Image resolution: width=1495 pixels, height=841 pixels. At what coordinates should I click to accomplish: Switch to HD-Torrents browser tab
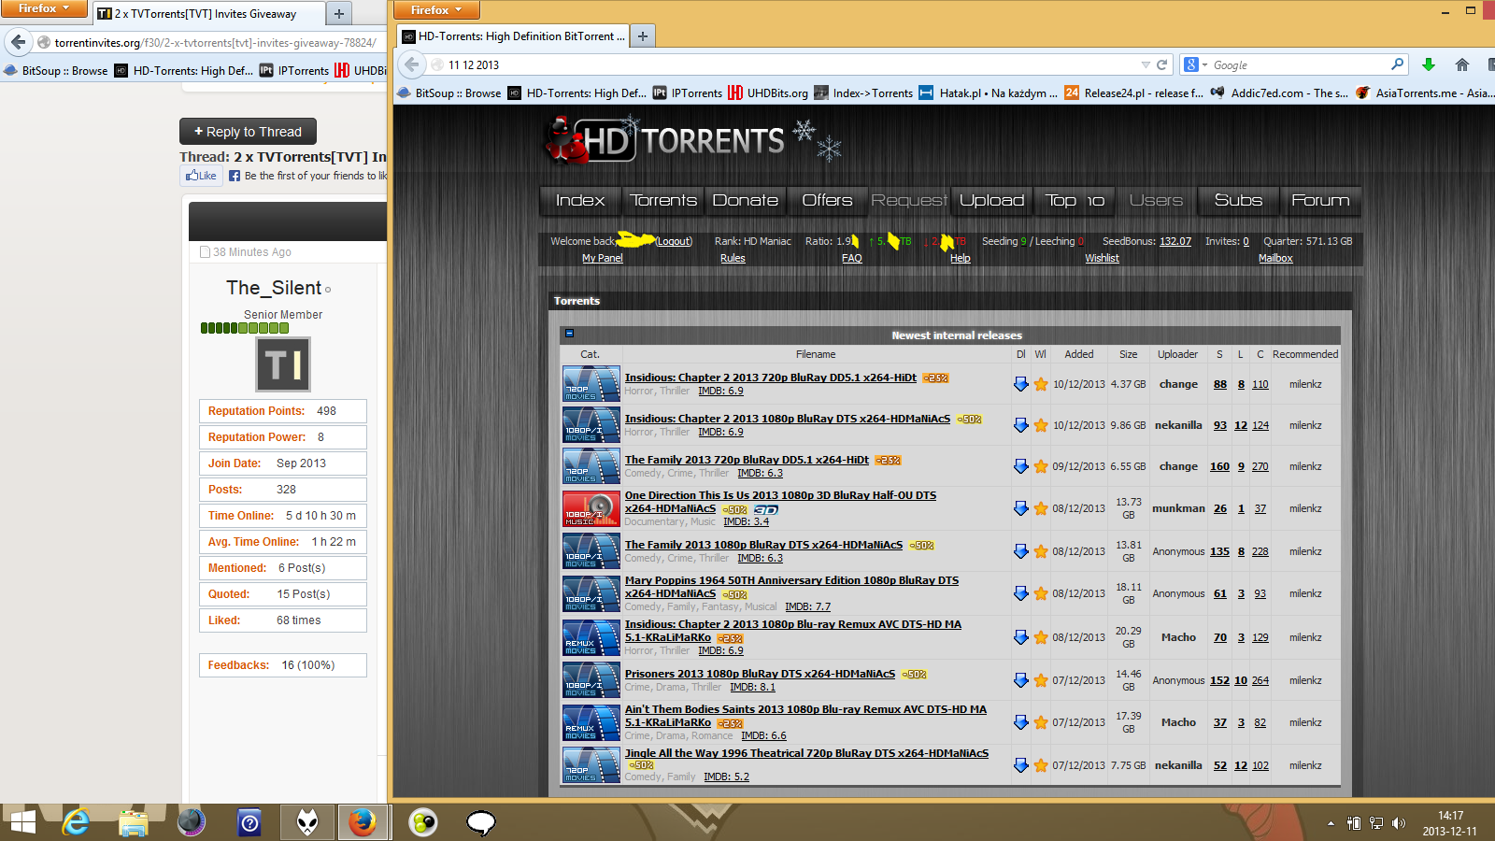[514, 36]
